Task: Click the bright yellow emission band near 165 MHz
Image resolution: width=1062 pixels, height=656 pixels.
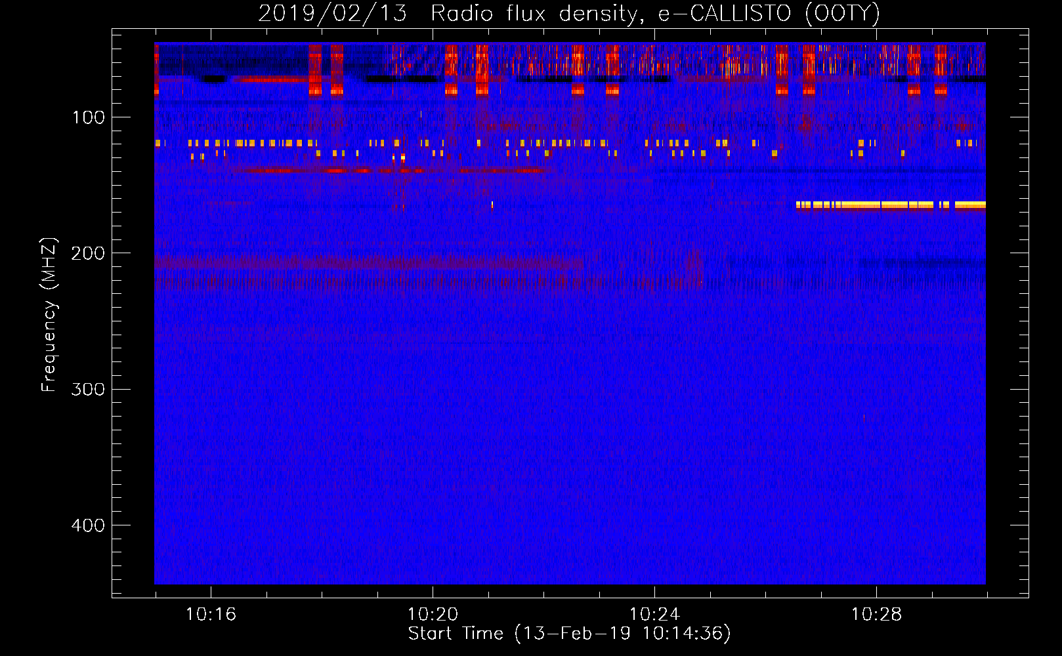Action: tap(891, 205)
